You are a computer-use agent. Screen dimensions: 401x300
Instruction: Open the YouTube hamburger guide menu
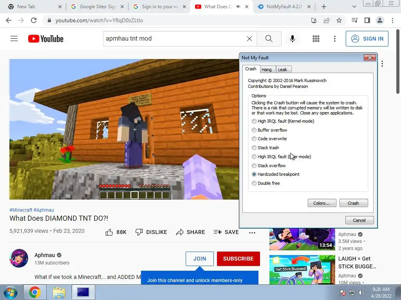[x=14, y=39]
